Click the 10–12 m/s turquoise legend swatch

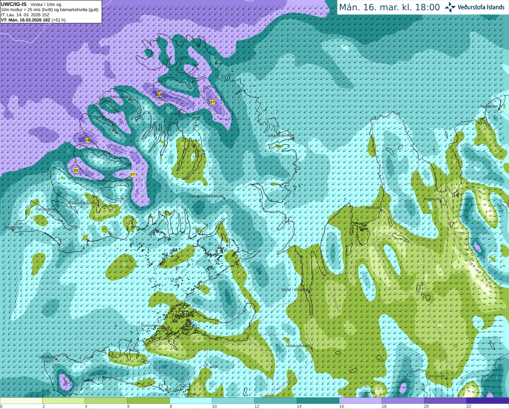coord(233,401)
